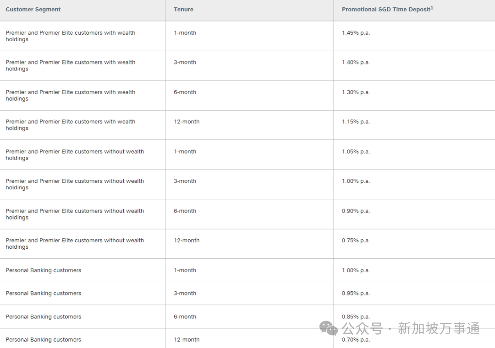Select the 12-month tenure in the 0.75% row
The image size is (495, 348).
(187, 241)
